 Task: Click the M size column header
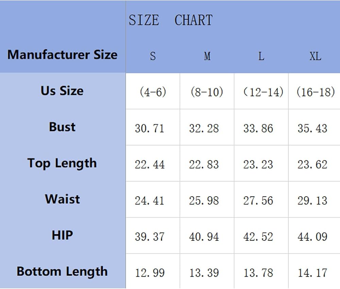[x=207, y=56]
